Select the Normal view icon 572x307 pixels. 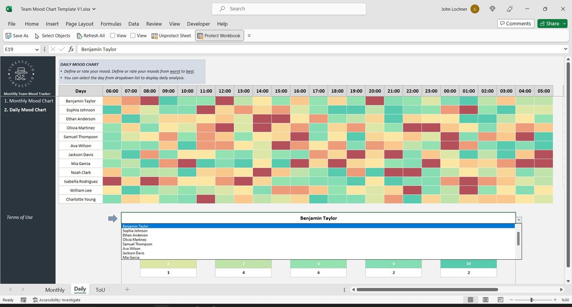point(471,299)
